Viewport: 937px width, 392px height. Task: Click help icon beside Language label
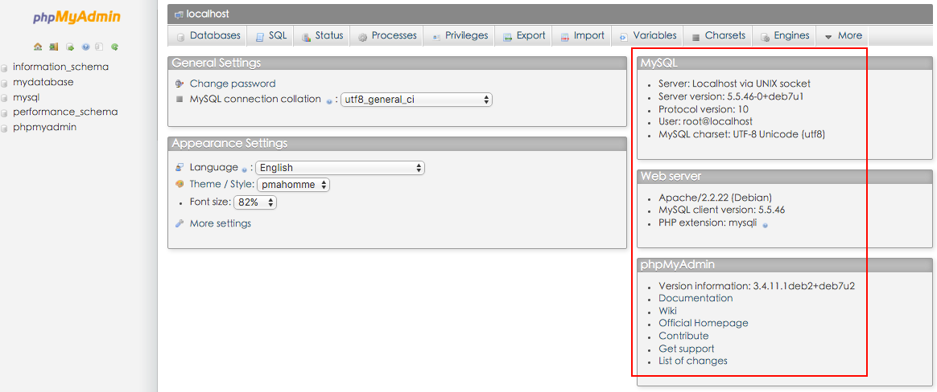tap(245, 169)
